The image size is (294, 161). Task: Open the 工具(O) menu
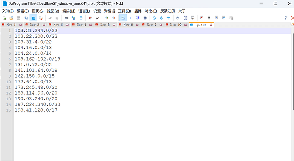[124, 11]
